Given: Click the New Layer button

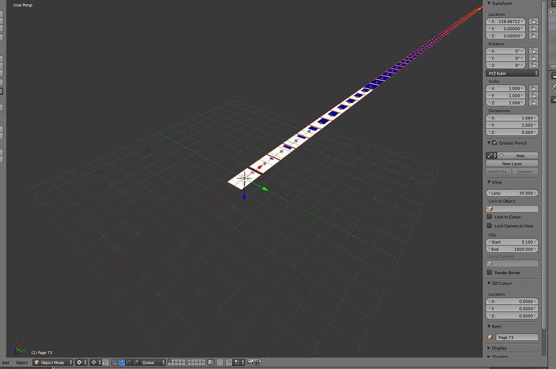Looking at the screenshot, I should (x=512, y=164).
